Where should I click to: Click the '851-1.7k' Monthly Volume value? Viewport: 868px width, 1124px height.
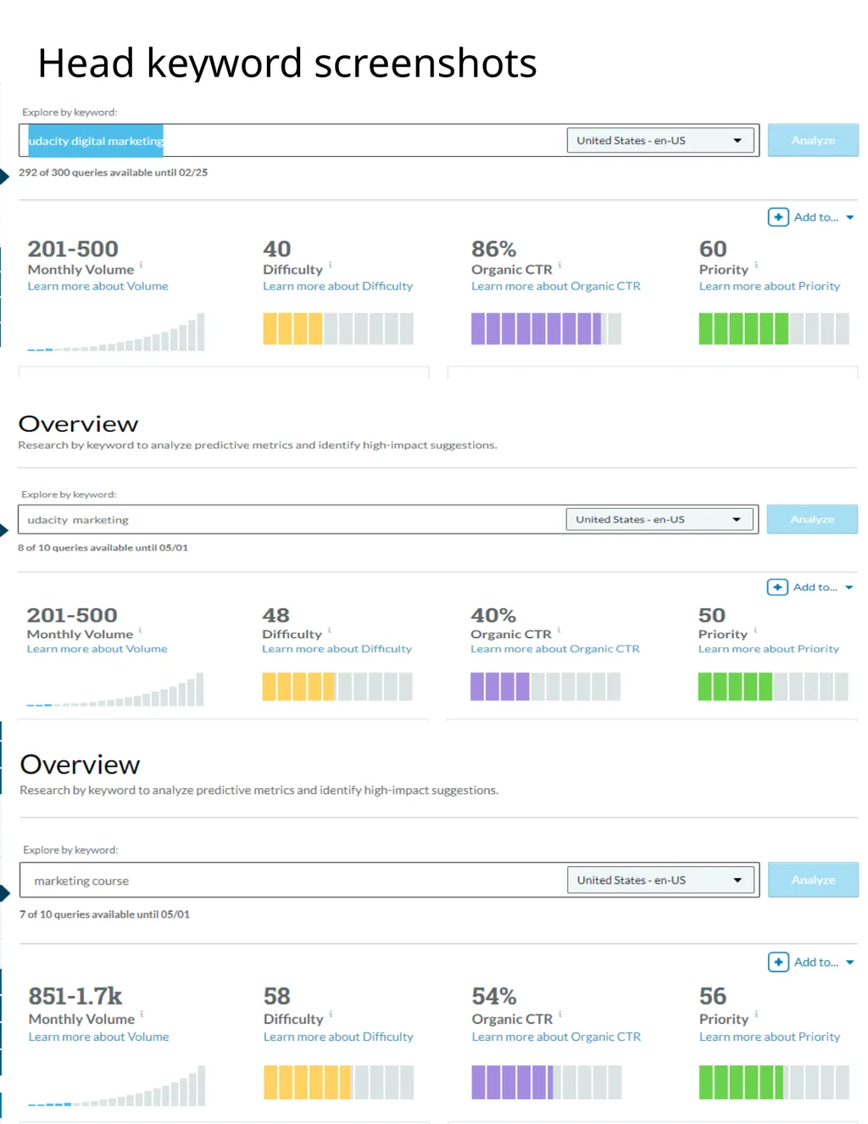coord(75,996)
